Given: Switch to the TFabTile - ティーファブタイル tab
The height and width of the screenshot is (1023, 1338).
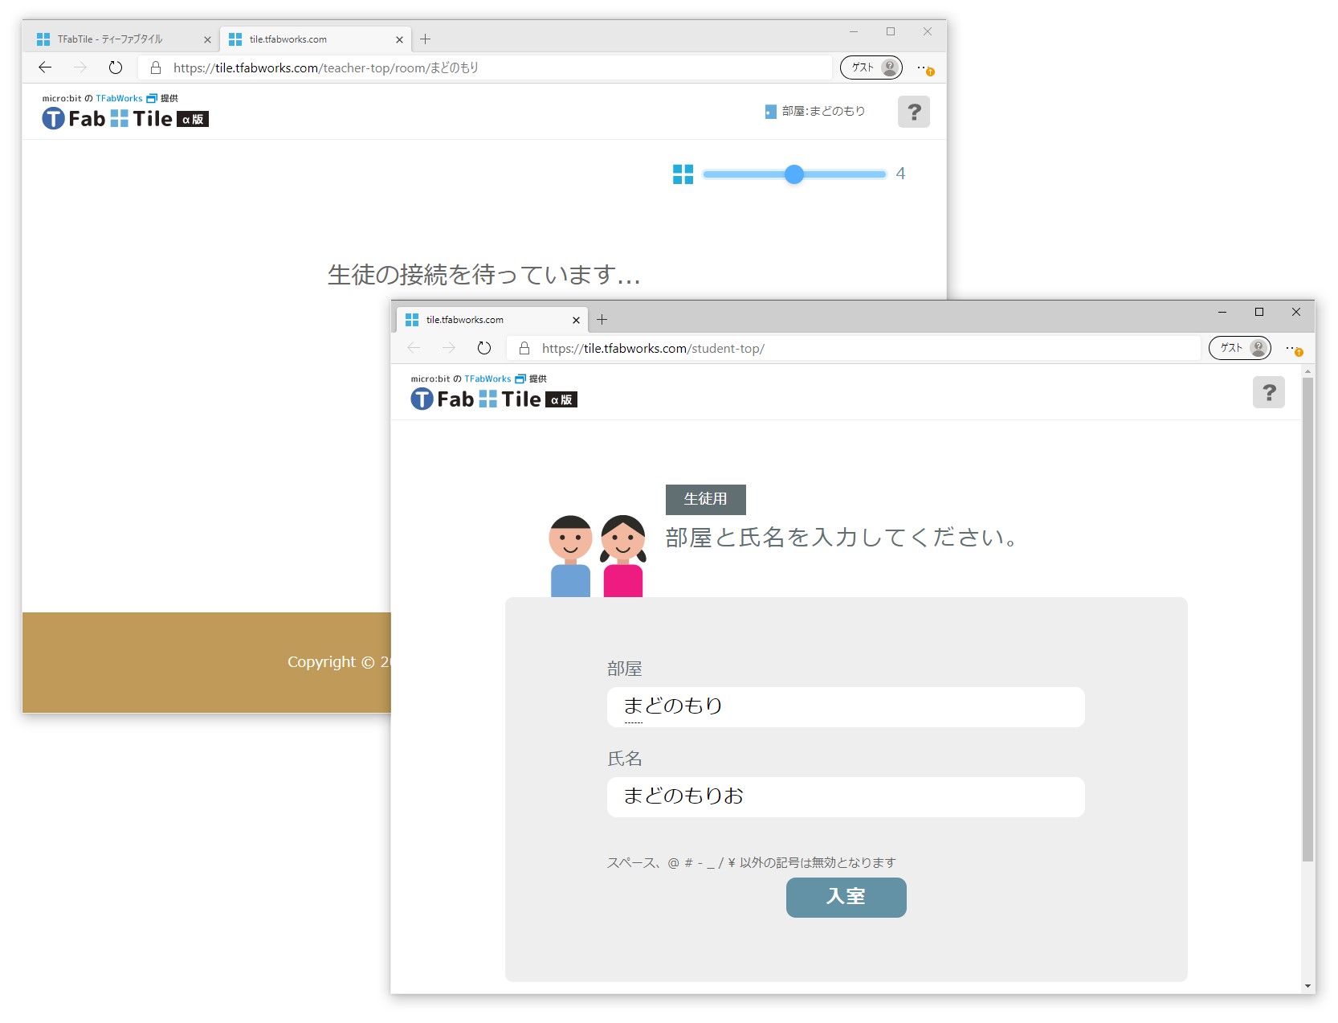Looking at the screenshot, I should pyautogui.click(x=112, y=39).
